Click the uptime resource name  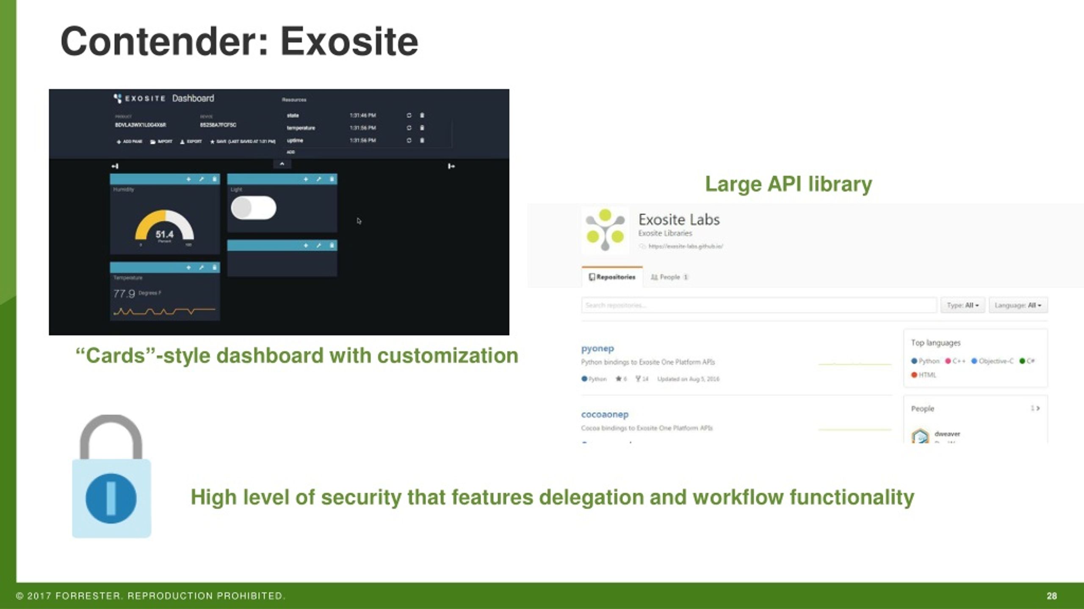coord(295,140)
